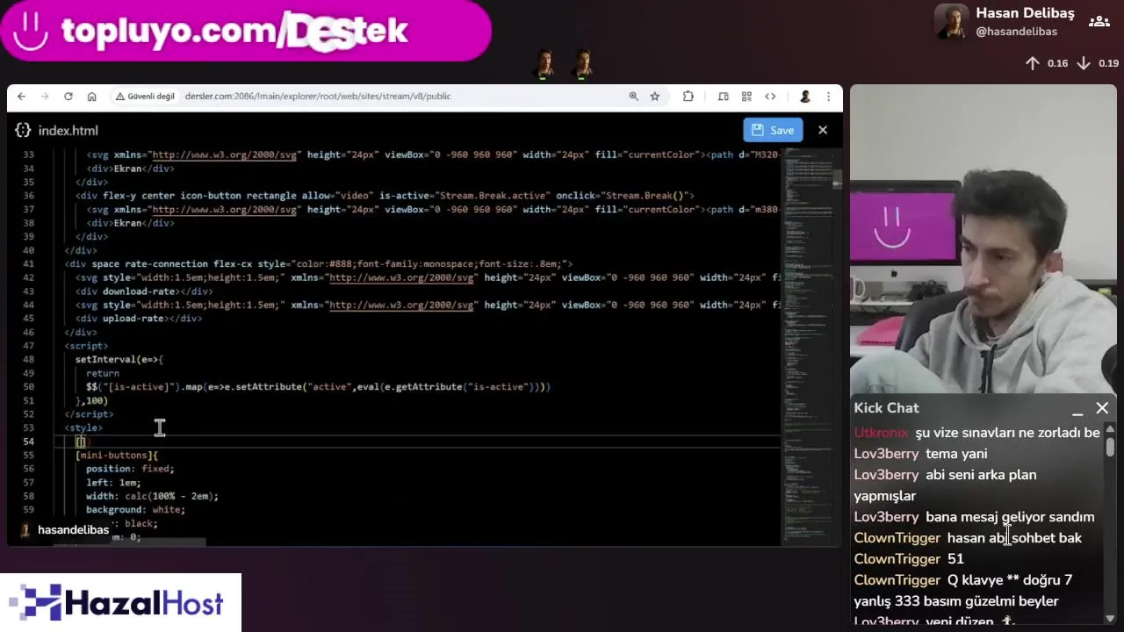Open the browser profile avatar

tap(804, 97)
